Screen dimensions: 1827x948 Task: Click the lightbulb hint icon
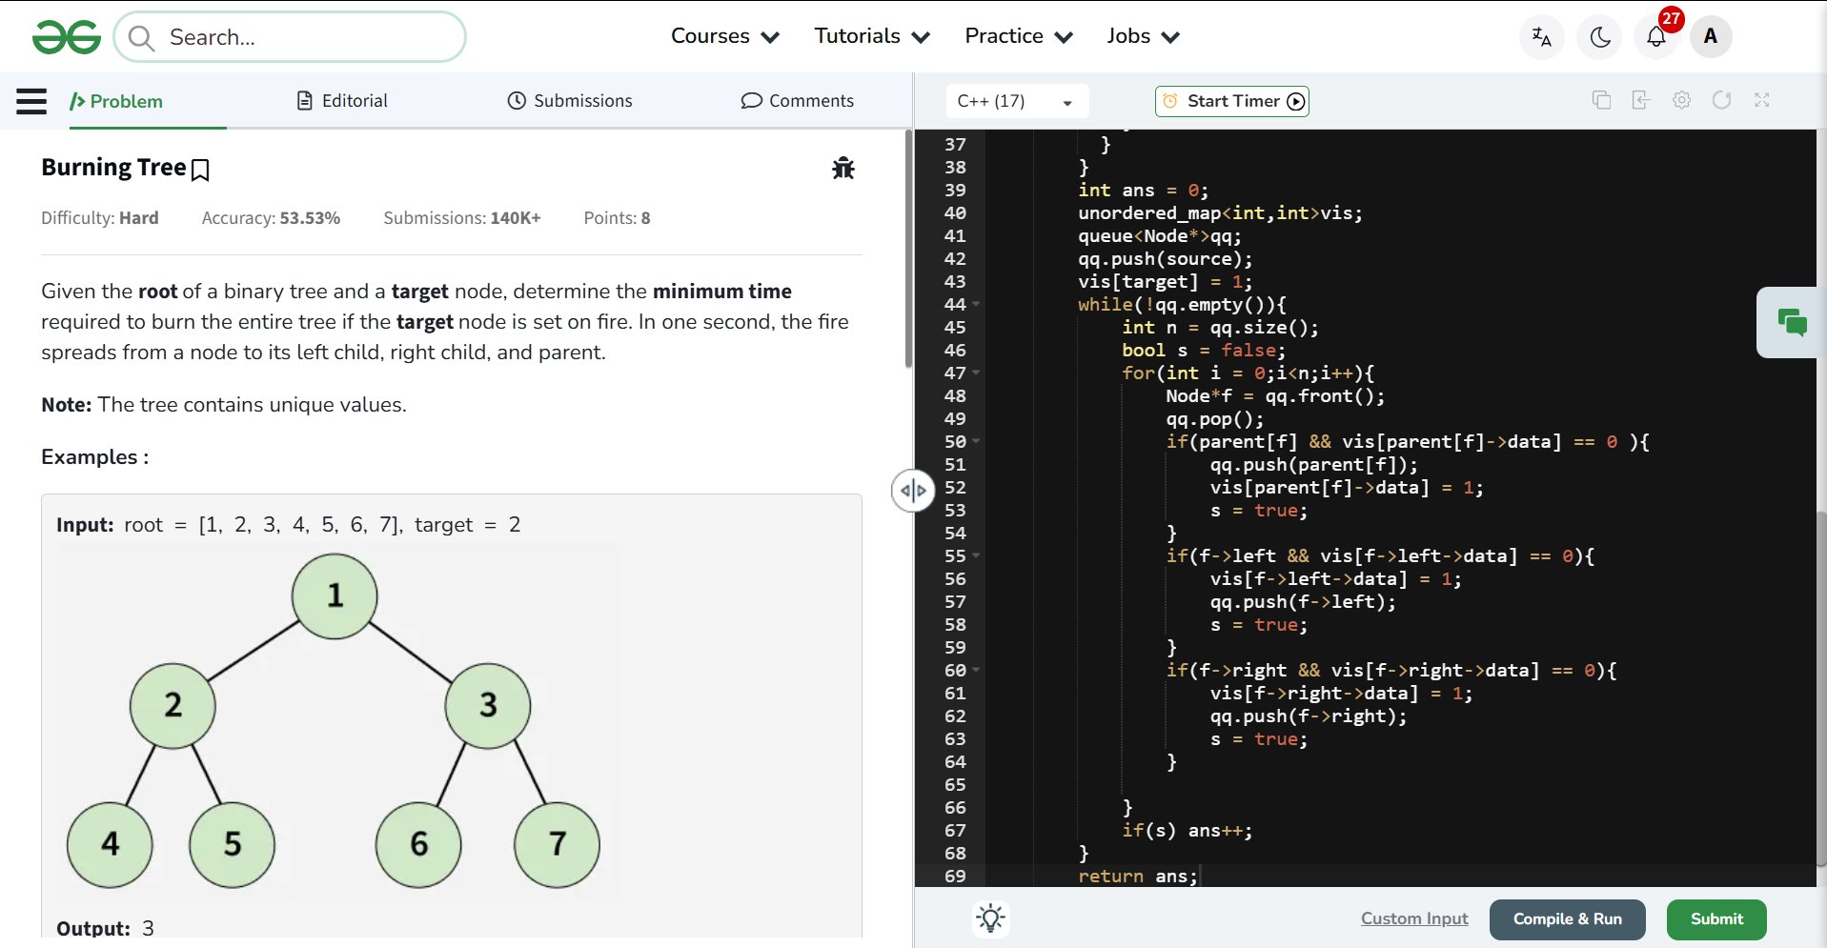[990, 918]
